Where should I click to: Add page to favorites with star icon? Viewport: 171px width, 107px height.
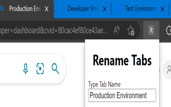click(x=131, y=30)
